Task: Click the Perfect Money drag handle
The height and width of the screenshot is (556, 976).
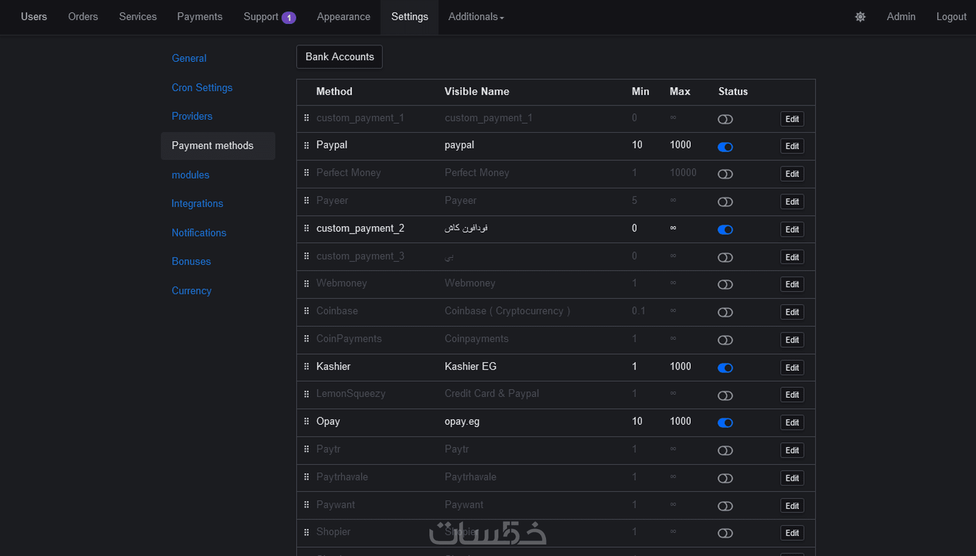Action: point(307,173)
